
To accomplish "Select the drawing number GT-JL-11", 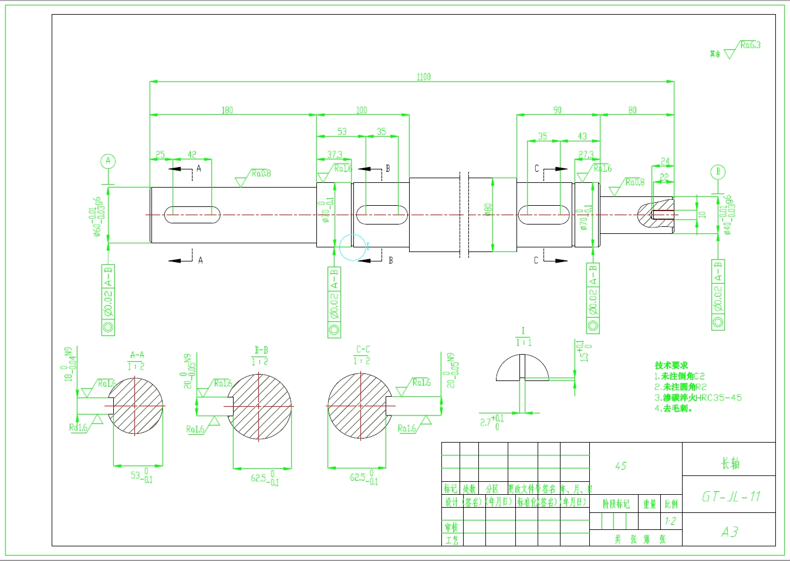I will coord(731,497).
